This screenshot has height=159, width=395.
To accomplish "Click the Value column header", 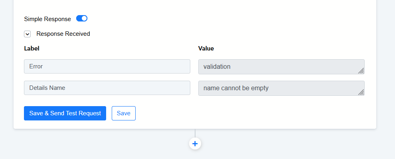I will pos(206,48).
